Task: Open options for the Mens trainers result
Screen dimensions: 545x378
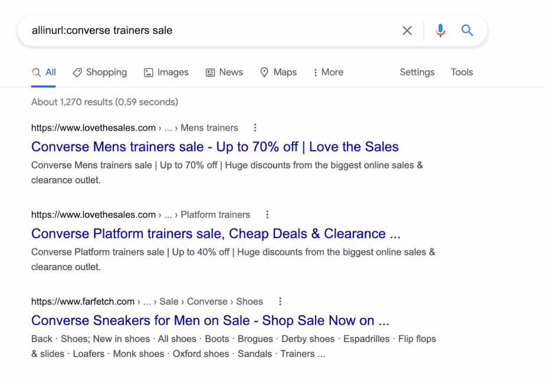Action: (x=255, y=128)
